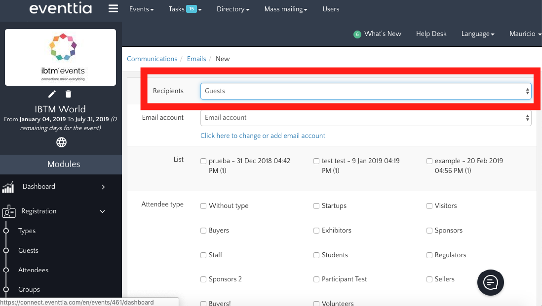Open the globe website icon
This screenshot has width=542, height=306.
61,142
